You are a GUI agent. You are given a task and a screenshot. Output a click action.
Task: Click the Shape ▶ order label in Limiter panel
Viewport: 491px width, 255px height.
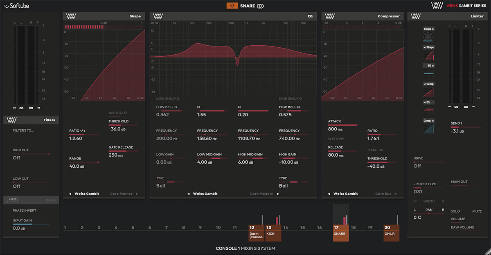(429, 29)
